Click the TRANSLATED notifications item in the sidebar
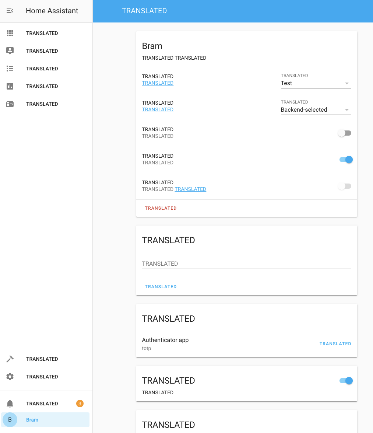The height and width of the screenshot is (433, 373). pyautogui.click(x=42, y=403)
